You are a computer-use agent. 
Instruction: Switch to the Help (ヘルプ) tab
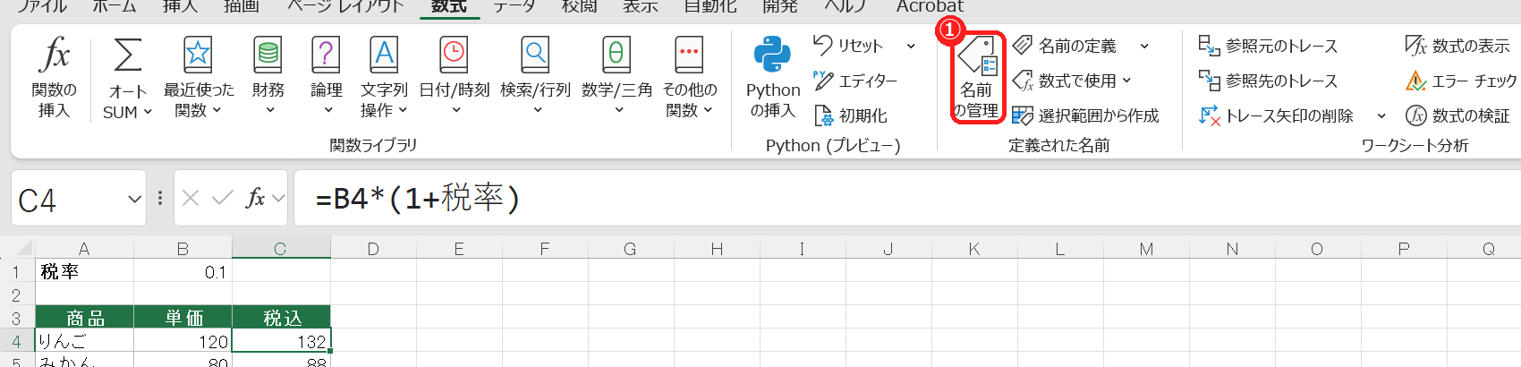click(x=845, y=6)
